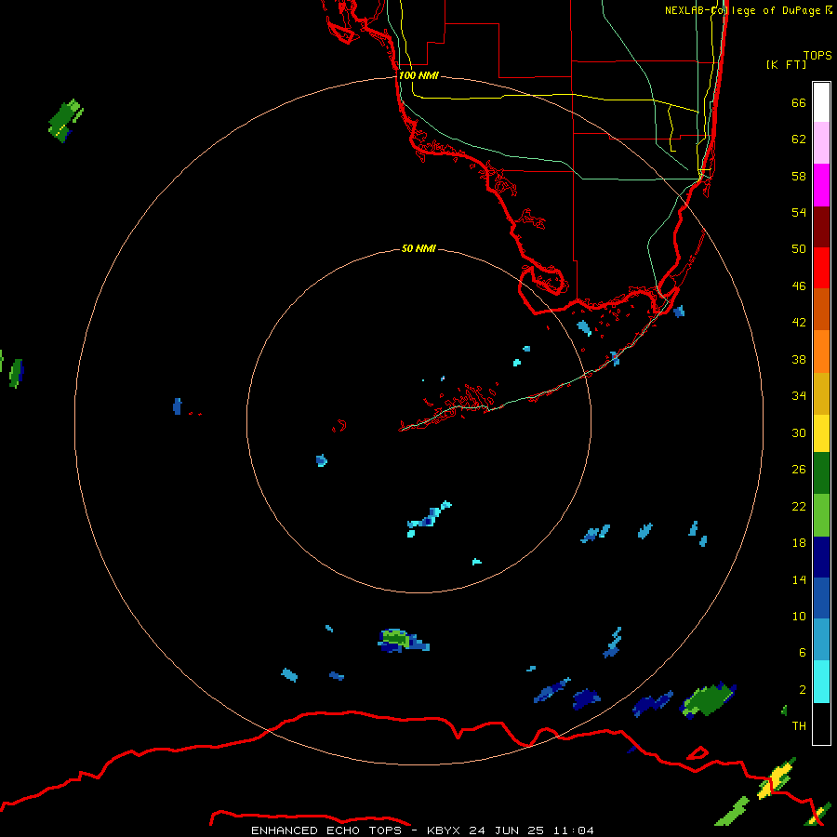Click legend value '62'
Viewport: 837px width, 837px height.
click(799, 139)
